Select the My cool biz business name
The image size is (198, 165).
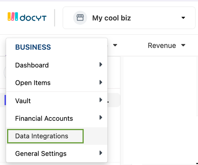coord(111,18)
